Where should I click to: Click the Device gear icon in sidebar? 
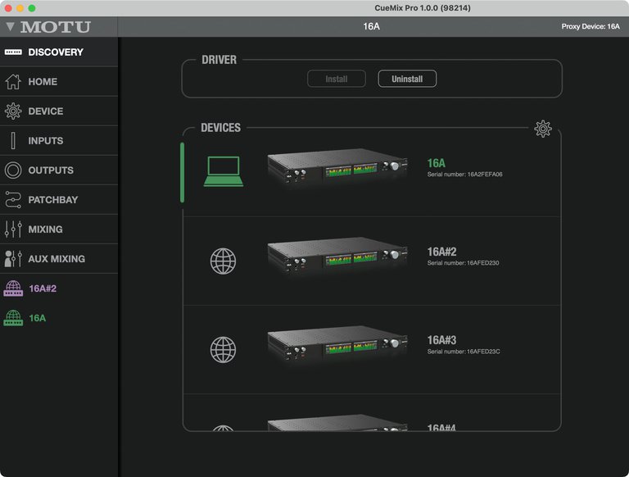[x=13, y=111]
